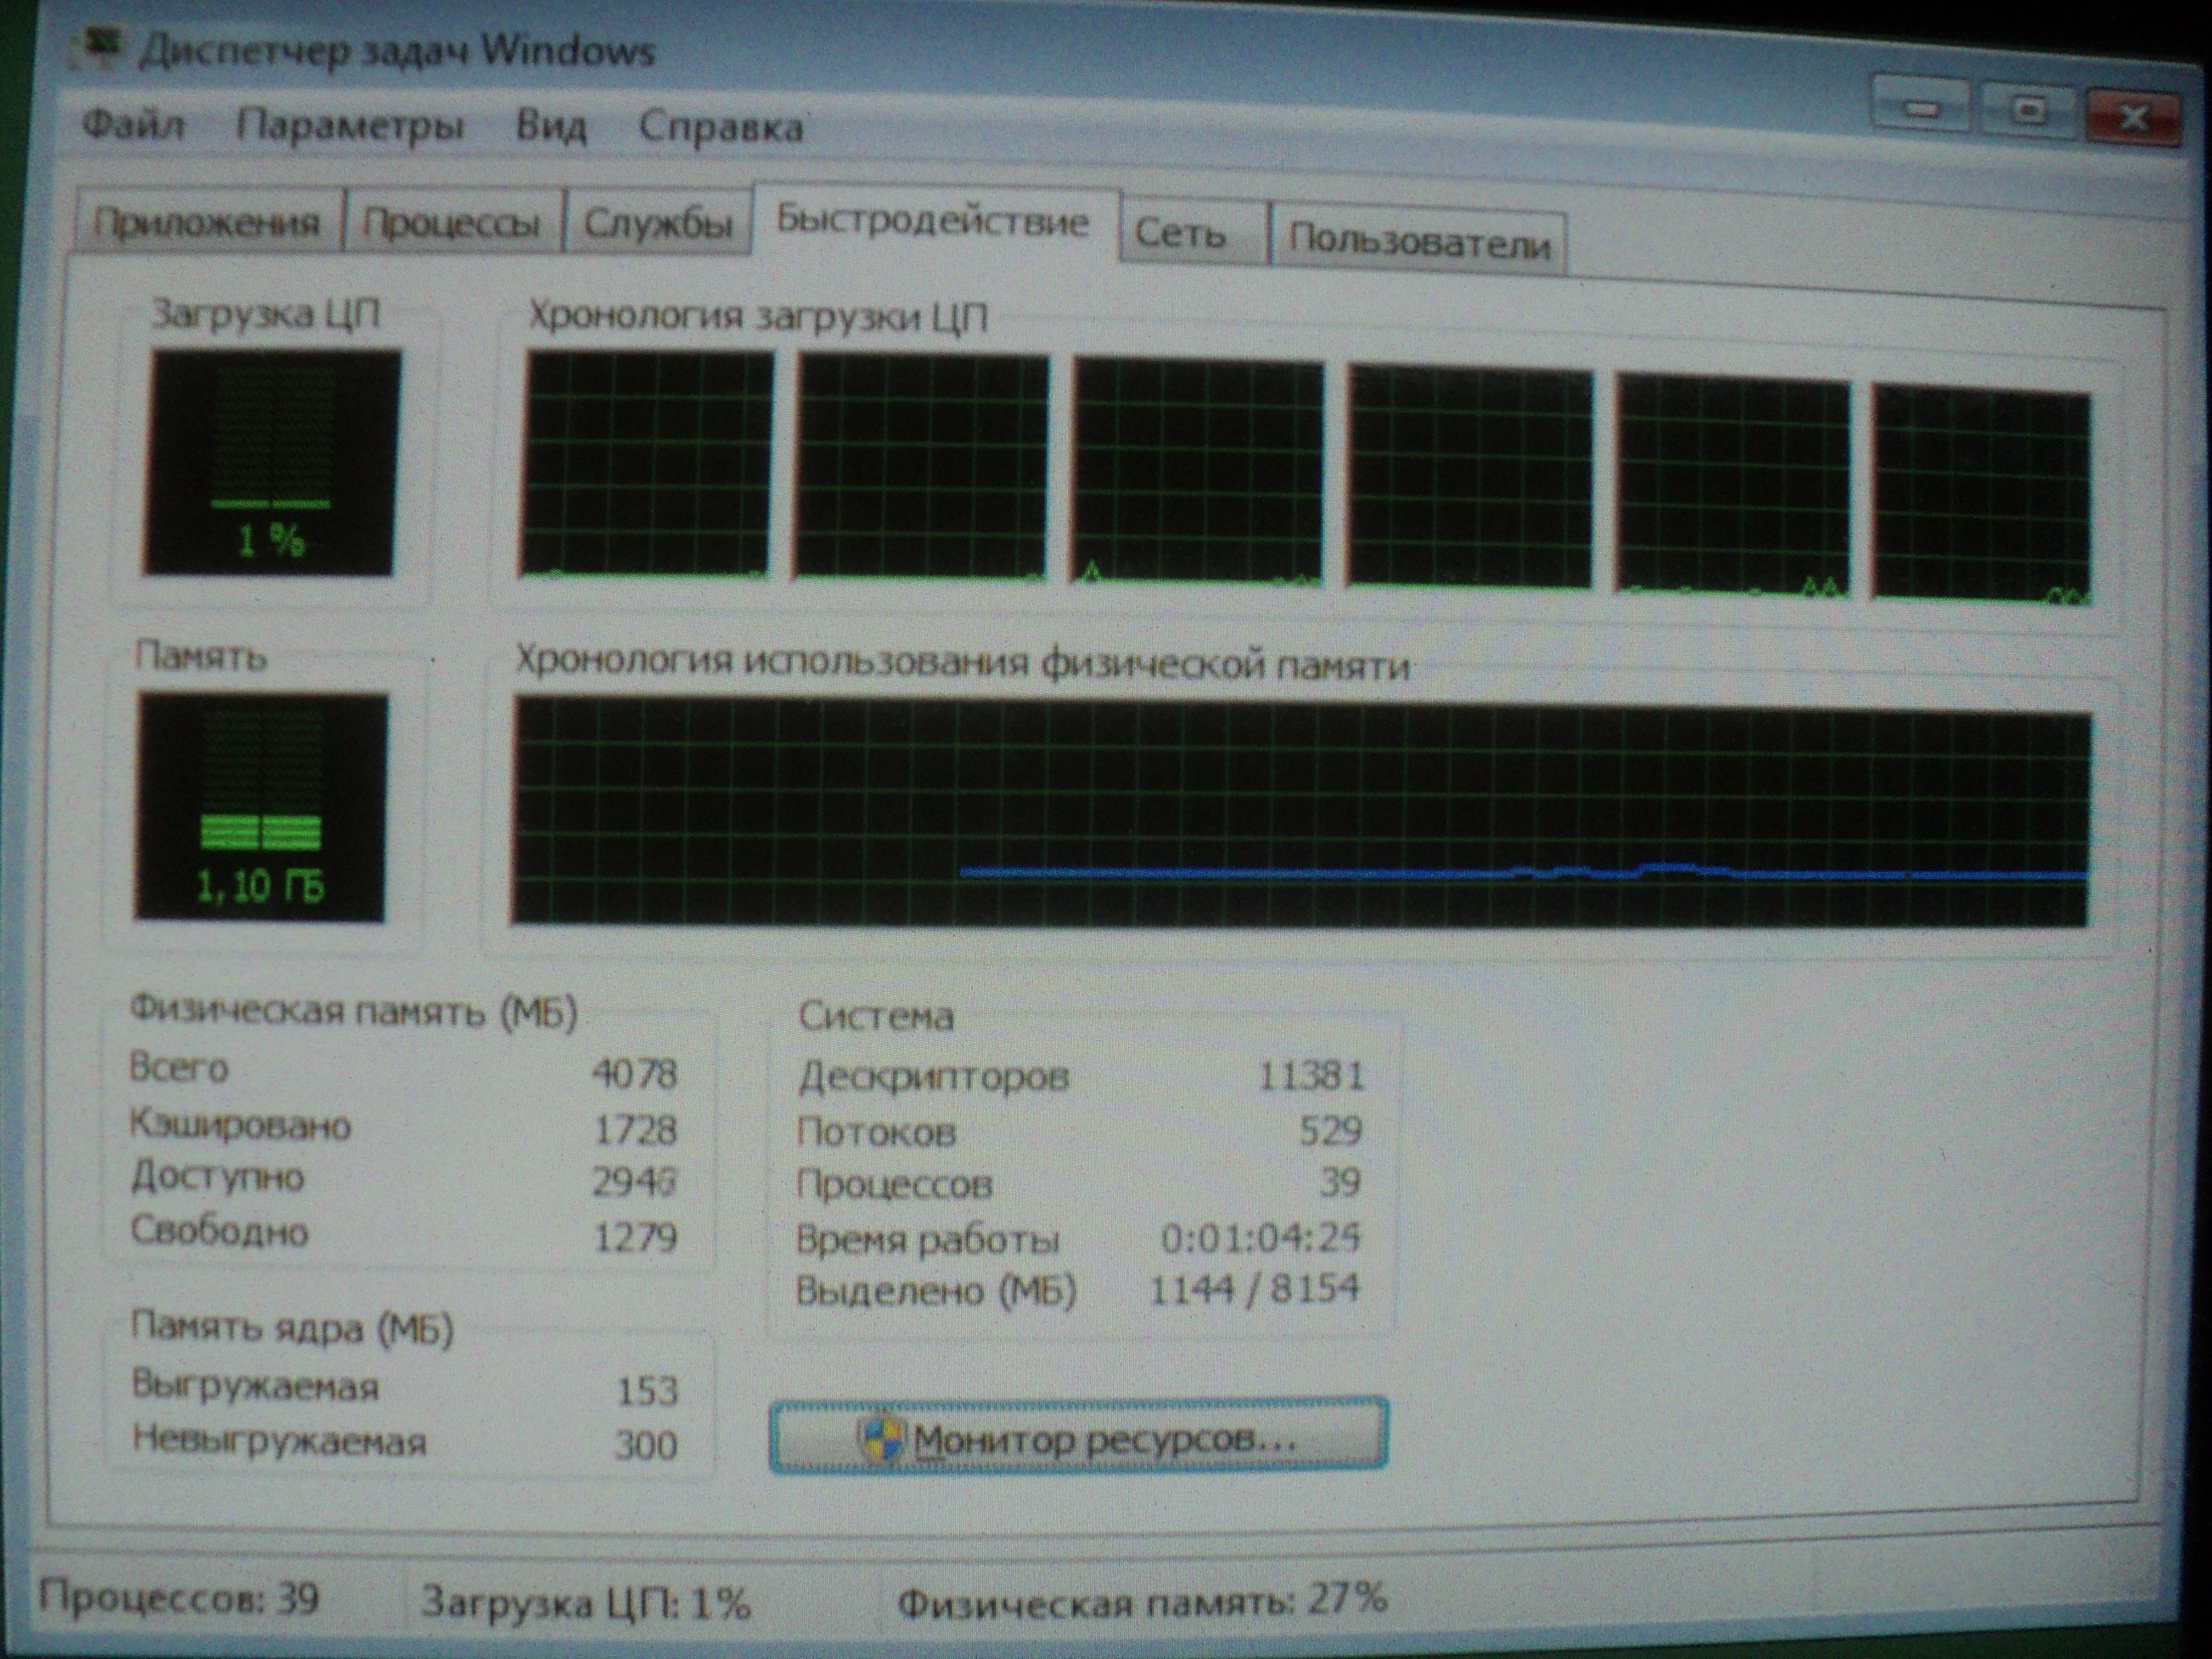Select the Быстродействие tab

click(x=934, y=221)
